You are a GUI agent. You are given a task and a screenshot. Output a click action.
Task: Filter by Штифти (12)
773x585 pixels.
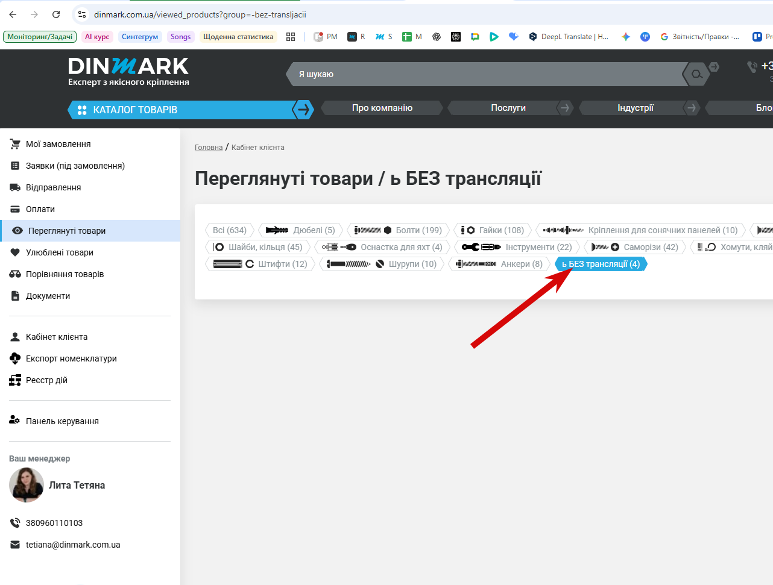click(260, 264)
